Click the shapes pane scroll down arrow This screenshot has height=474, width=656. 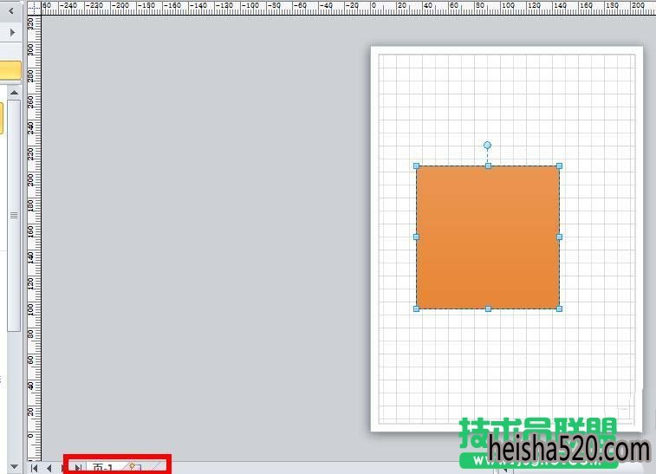tap(14, 466)
